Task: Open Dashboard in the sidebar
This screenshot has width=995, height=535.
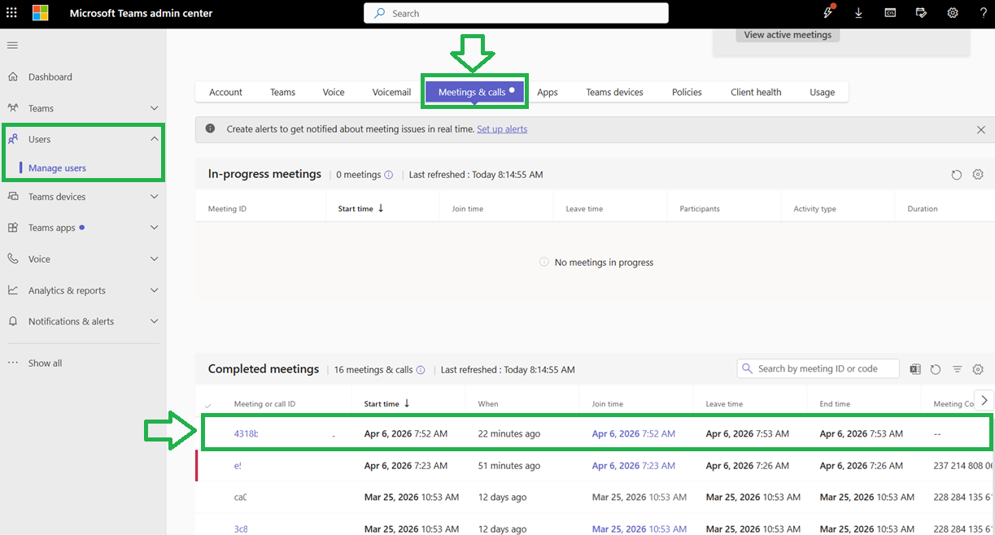Action: coord(50,77)
